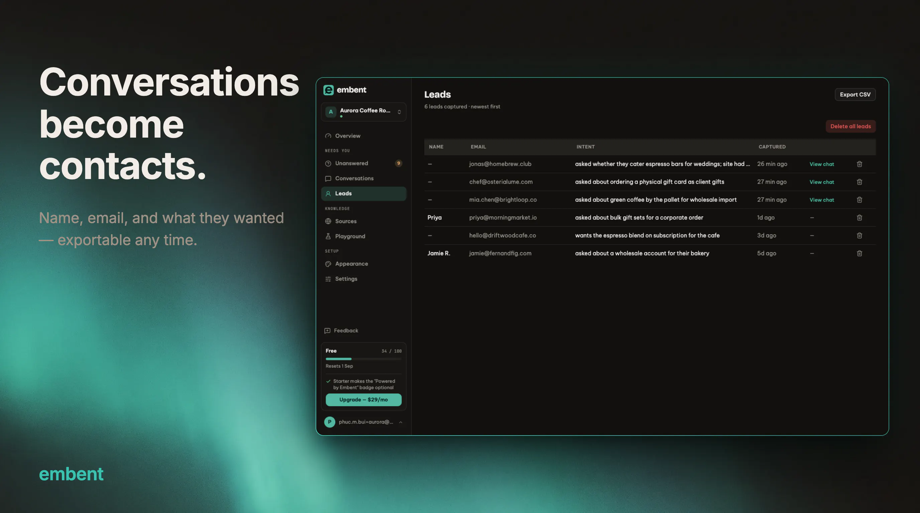
Task: Select the Leads menu item
Action: [x=364, y=193]
